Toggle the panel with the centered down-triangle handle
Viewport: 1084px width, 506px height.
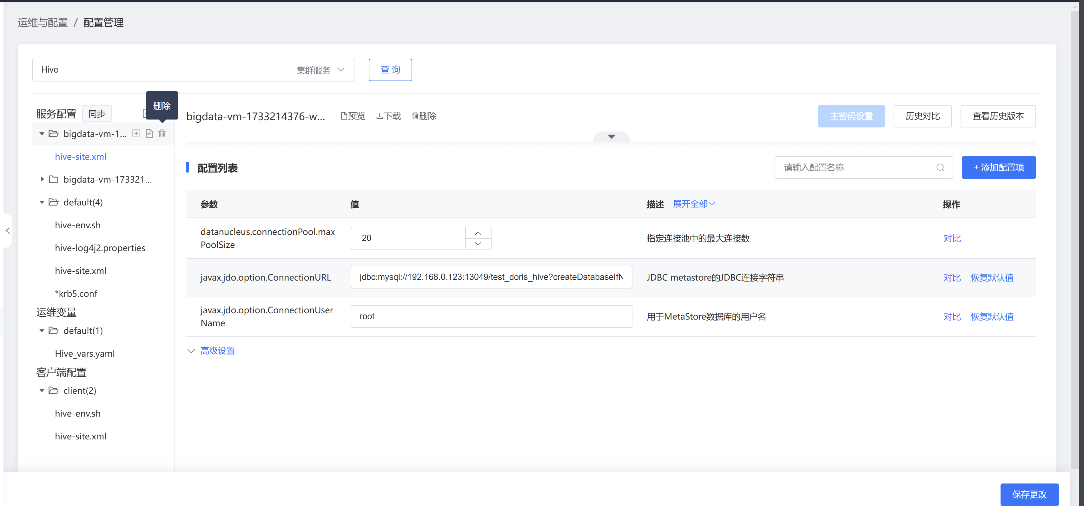click(x=611, y=137)
